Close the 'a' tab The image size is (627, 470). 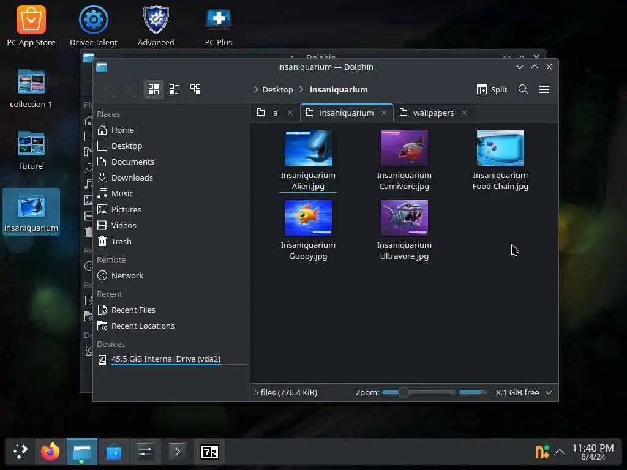[290, 113]
